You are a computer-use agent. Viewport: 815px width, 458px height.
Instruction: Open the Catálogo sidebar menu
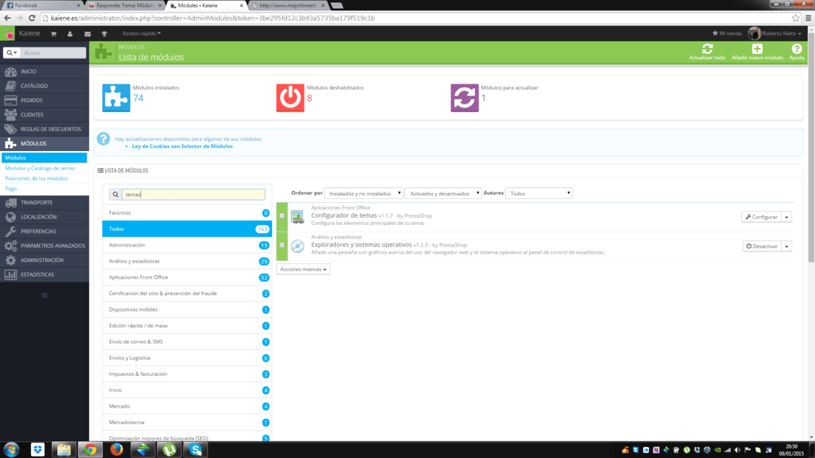click(44, 86)
